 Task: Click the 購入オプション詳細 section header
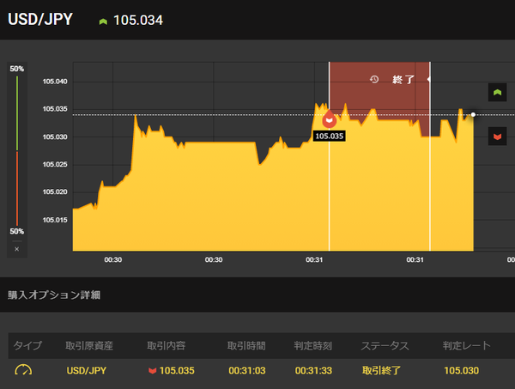point(54,295)
